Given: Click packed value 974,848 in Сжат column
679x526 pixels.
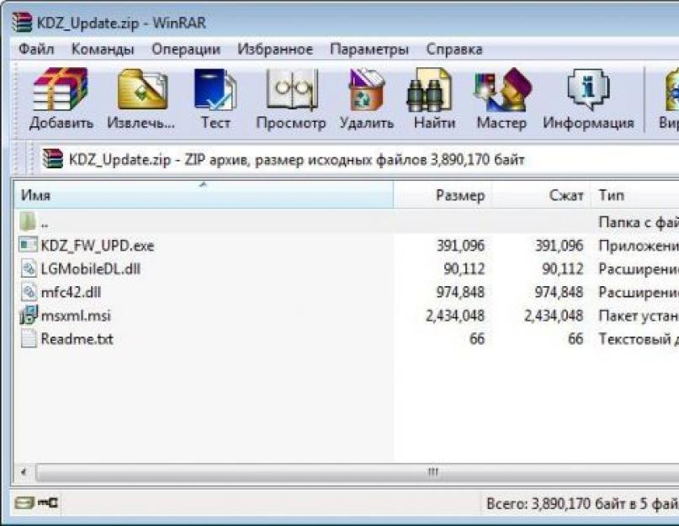Looking at the screenshot, I should click(559, 293).
